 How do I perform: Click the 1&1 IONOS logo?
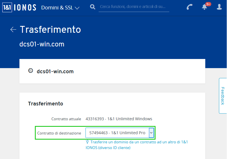coord(19,7)
